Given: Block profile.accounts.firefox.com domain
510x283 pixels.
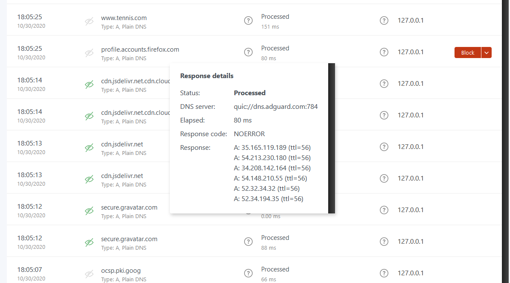Looking at the screenshot, I should 467,53.
